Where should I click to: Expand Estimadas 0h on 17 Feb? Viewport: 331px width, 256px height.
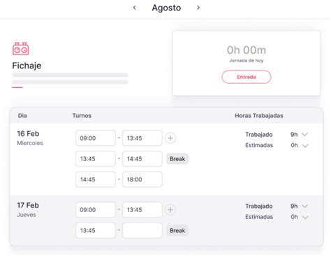[x=305, y=217]
